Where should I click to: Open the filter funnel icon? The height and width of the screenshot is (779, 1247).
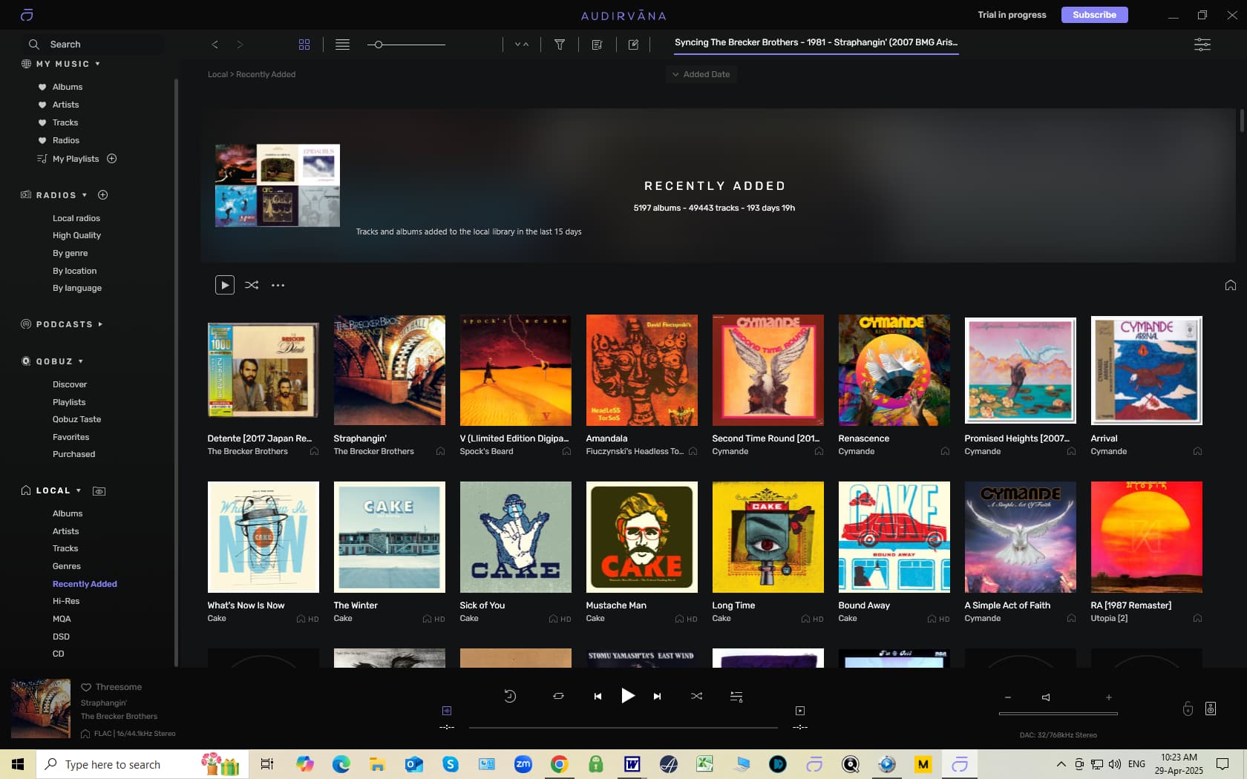pyautogui.click(x=560, y=45)
